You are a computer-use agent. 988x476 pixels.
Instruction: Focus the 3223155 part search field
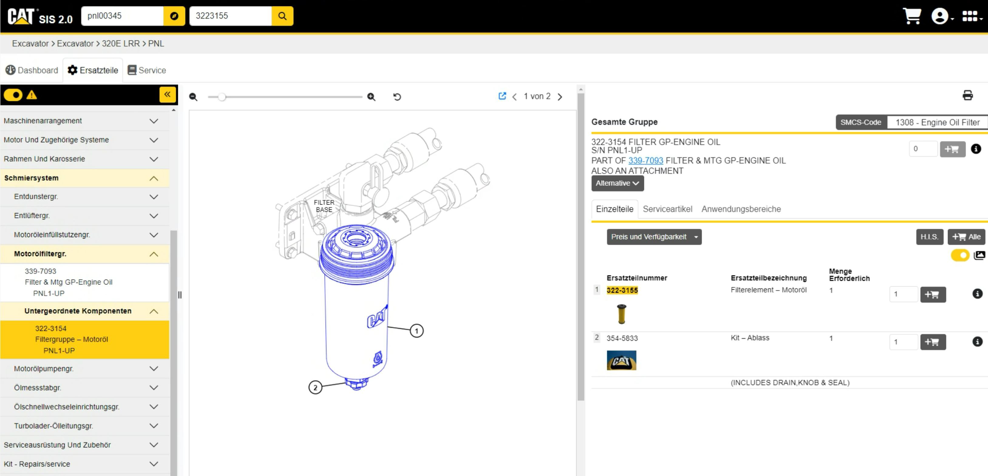pos(230,16)
